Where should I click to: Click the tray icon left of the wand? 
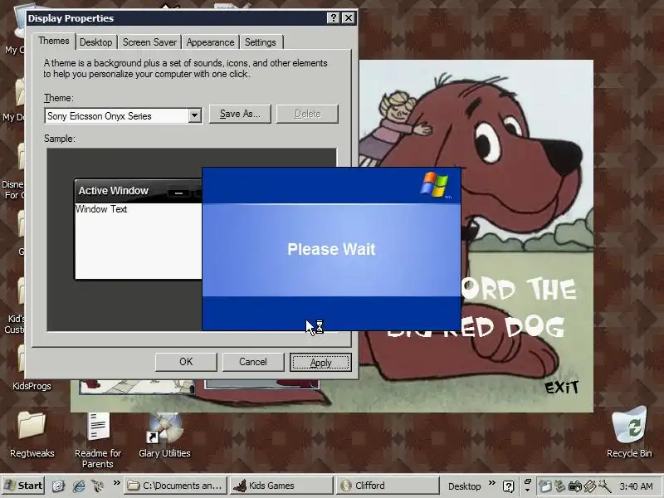coord(589,486)
